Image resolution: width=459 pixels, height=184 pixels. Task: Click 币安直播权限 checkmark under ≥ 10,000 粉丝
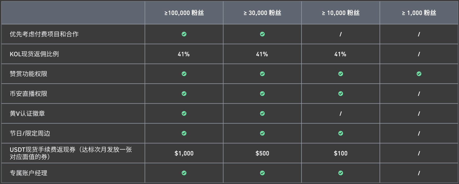click(341, 94)
